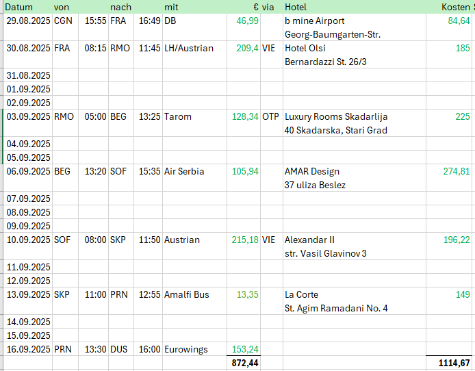Select the Datum header cell
475x371 pixels.
coord(28,7)
